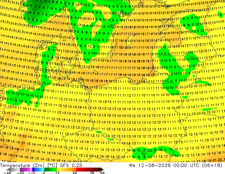Click the blue-cyan segment of the color scale

(x=38, y=169)
